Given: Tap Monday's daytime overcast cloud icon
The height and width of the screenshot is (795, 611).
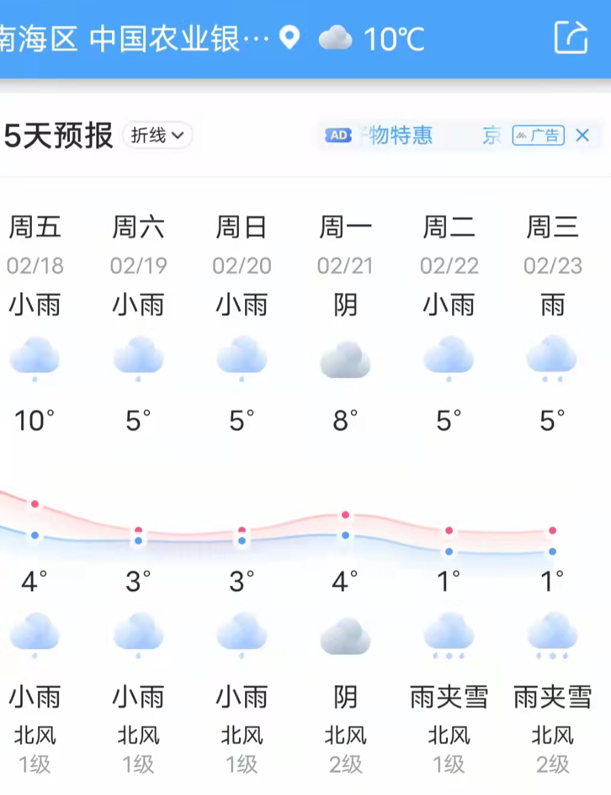Looking at the screenshot, I should coord(345,359).
